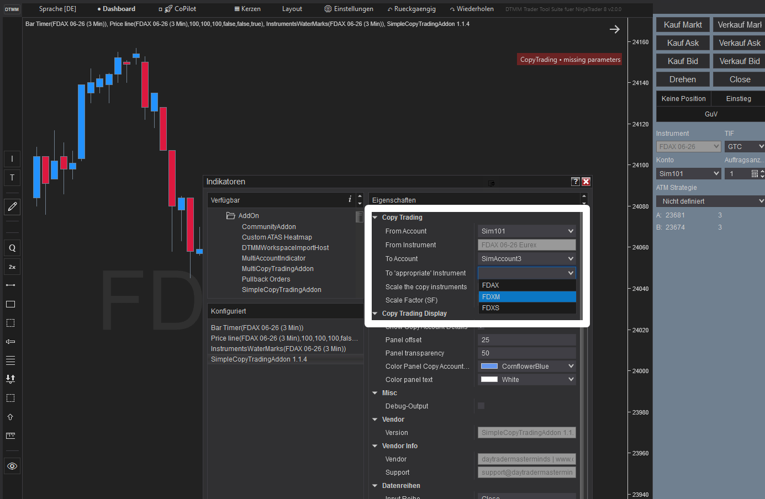The width and height of the screenshot is (765, 499).
Task: Click the DTMM logo icon
Action: 11,9
